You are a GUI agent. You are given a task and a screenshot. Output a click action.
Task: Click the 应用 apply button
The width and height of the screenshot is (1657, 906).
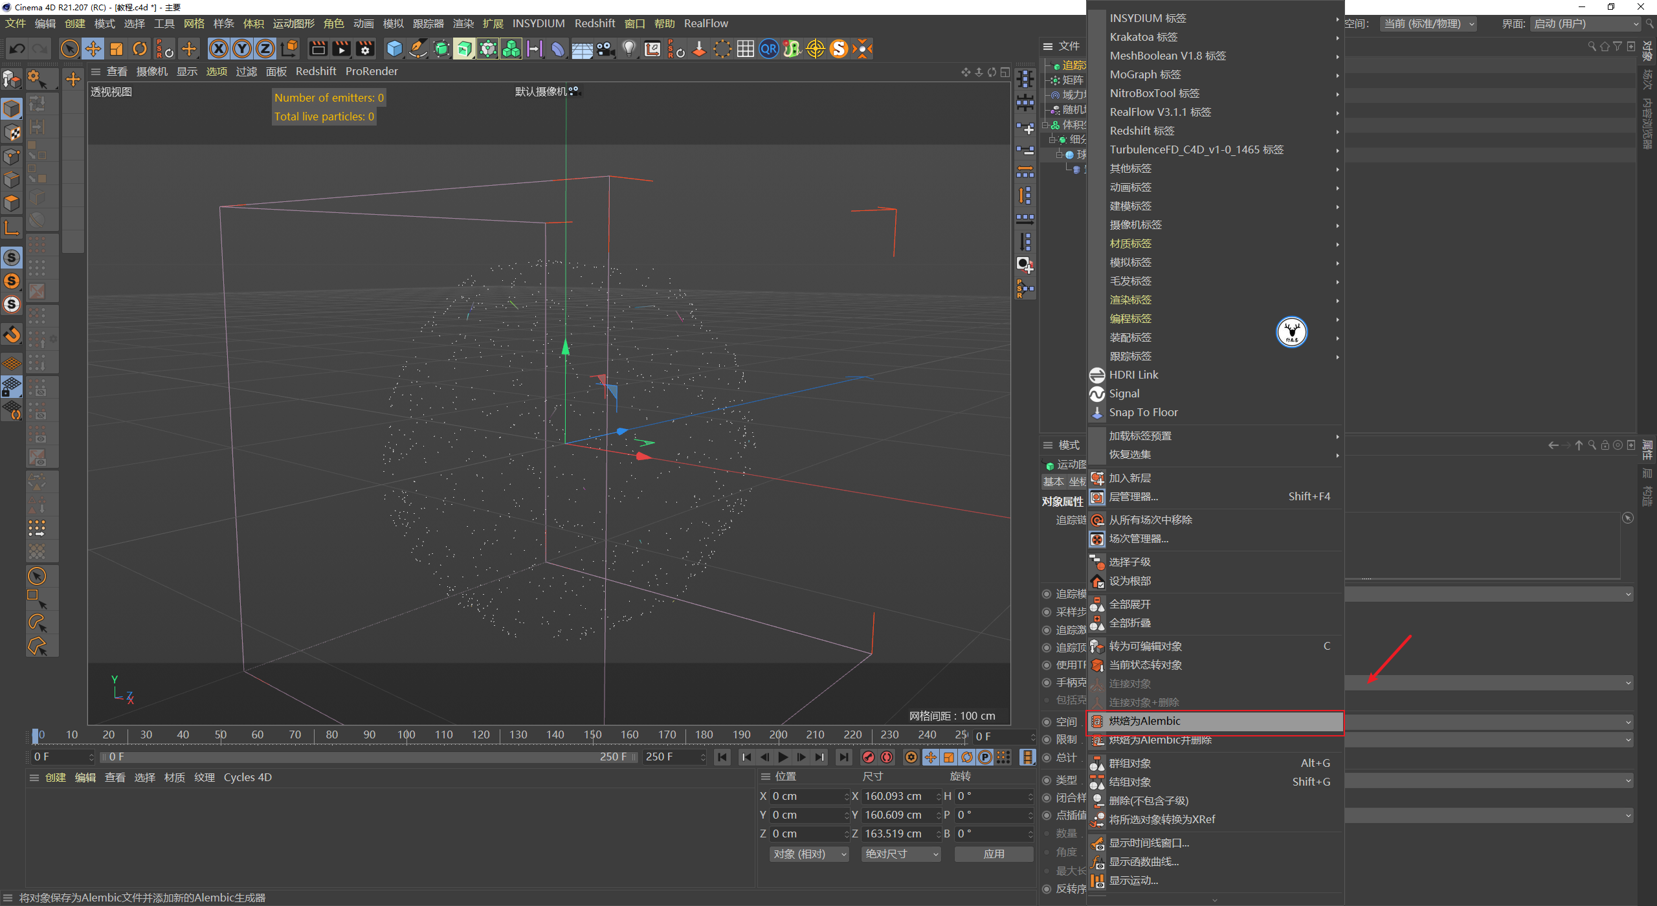pos(994,854)
